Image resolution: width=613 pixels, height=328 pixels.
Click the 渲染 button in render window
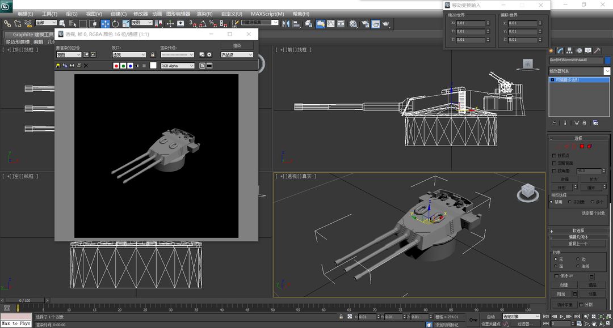click(237, 46)
